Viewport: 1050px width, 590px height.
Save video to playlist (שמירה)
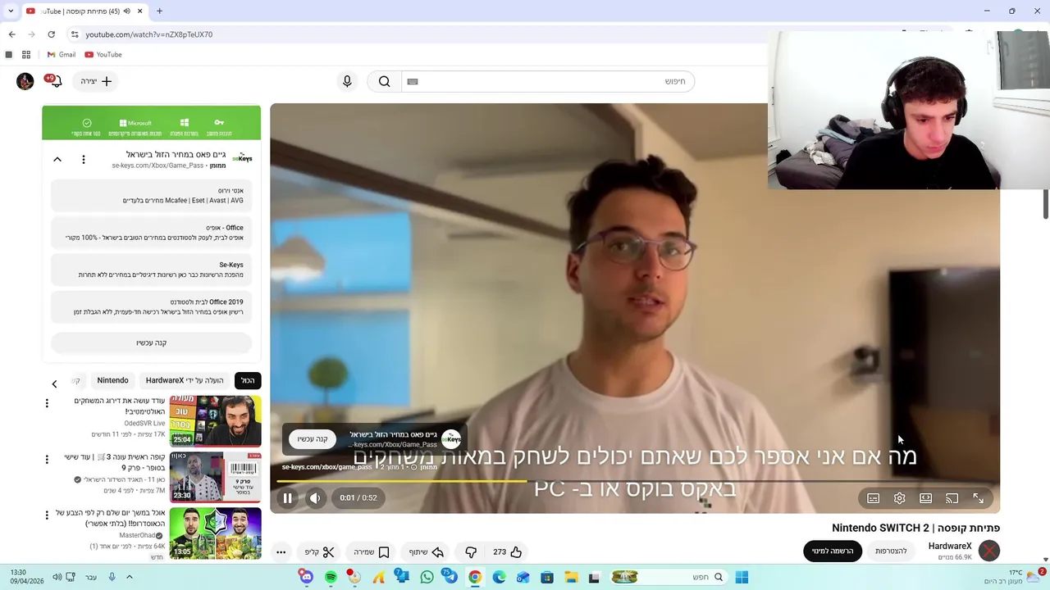(372, 552)
